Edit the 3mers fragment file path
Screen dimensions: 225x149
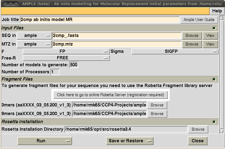tap(109, 105)
